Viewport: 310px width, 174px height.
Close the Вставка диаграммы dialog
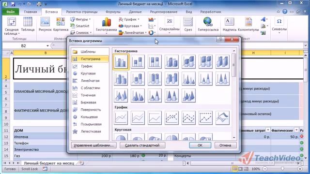point(232,40)
